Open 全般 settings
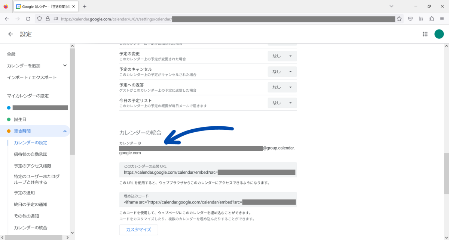The height and width of the screenshot is (240, 449). (11, 54)
